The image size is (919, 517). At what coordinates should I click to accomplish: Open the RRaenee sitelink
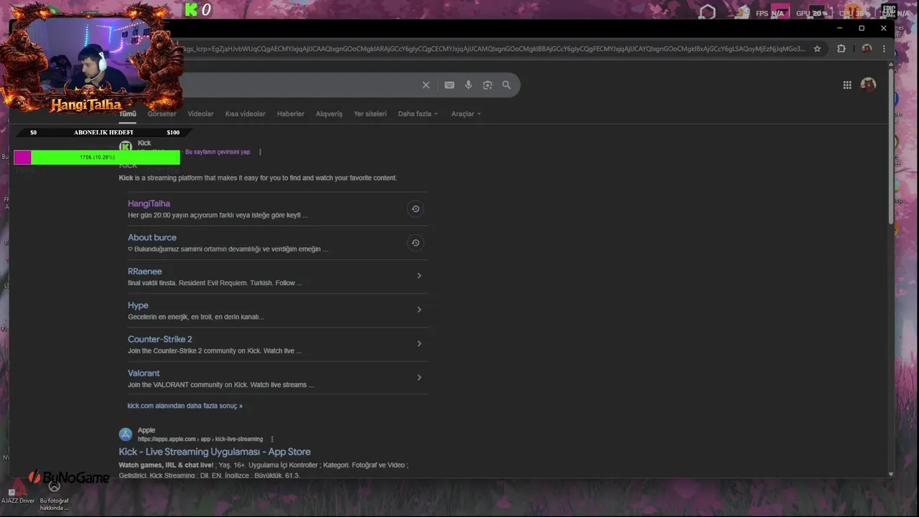(144, 271)
